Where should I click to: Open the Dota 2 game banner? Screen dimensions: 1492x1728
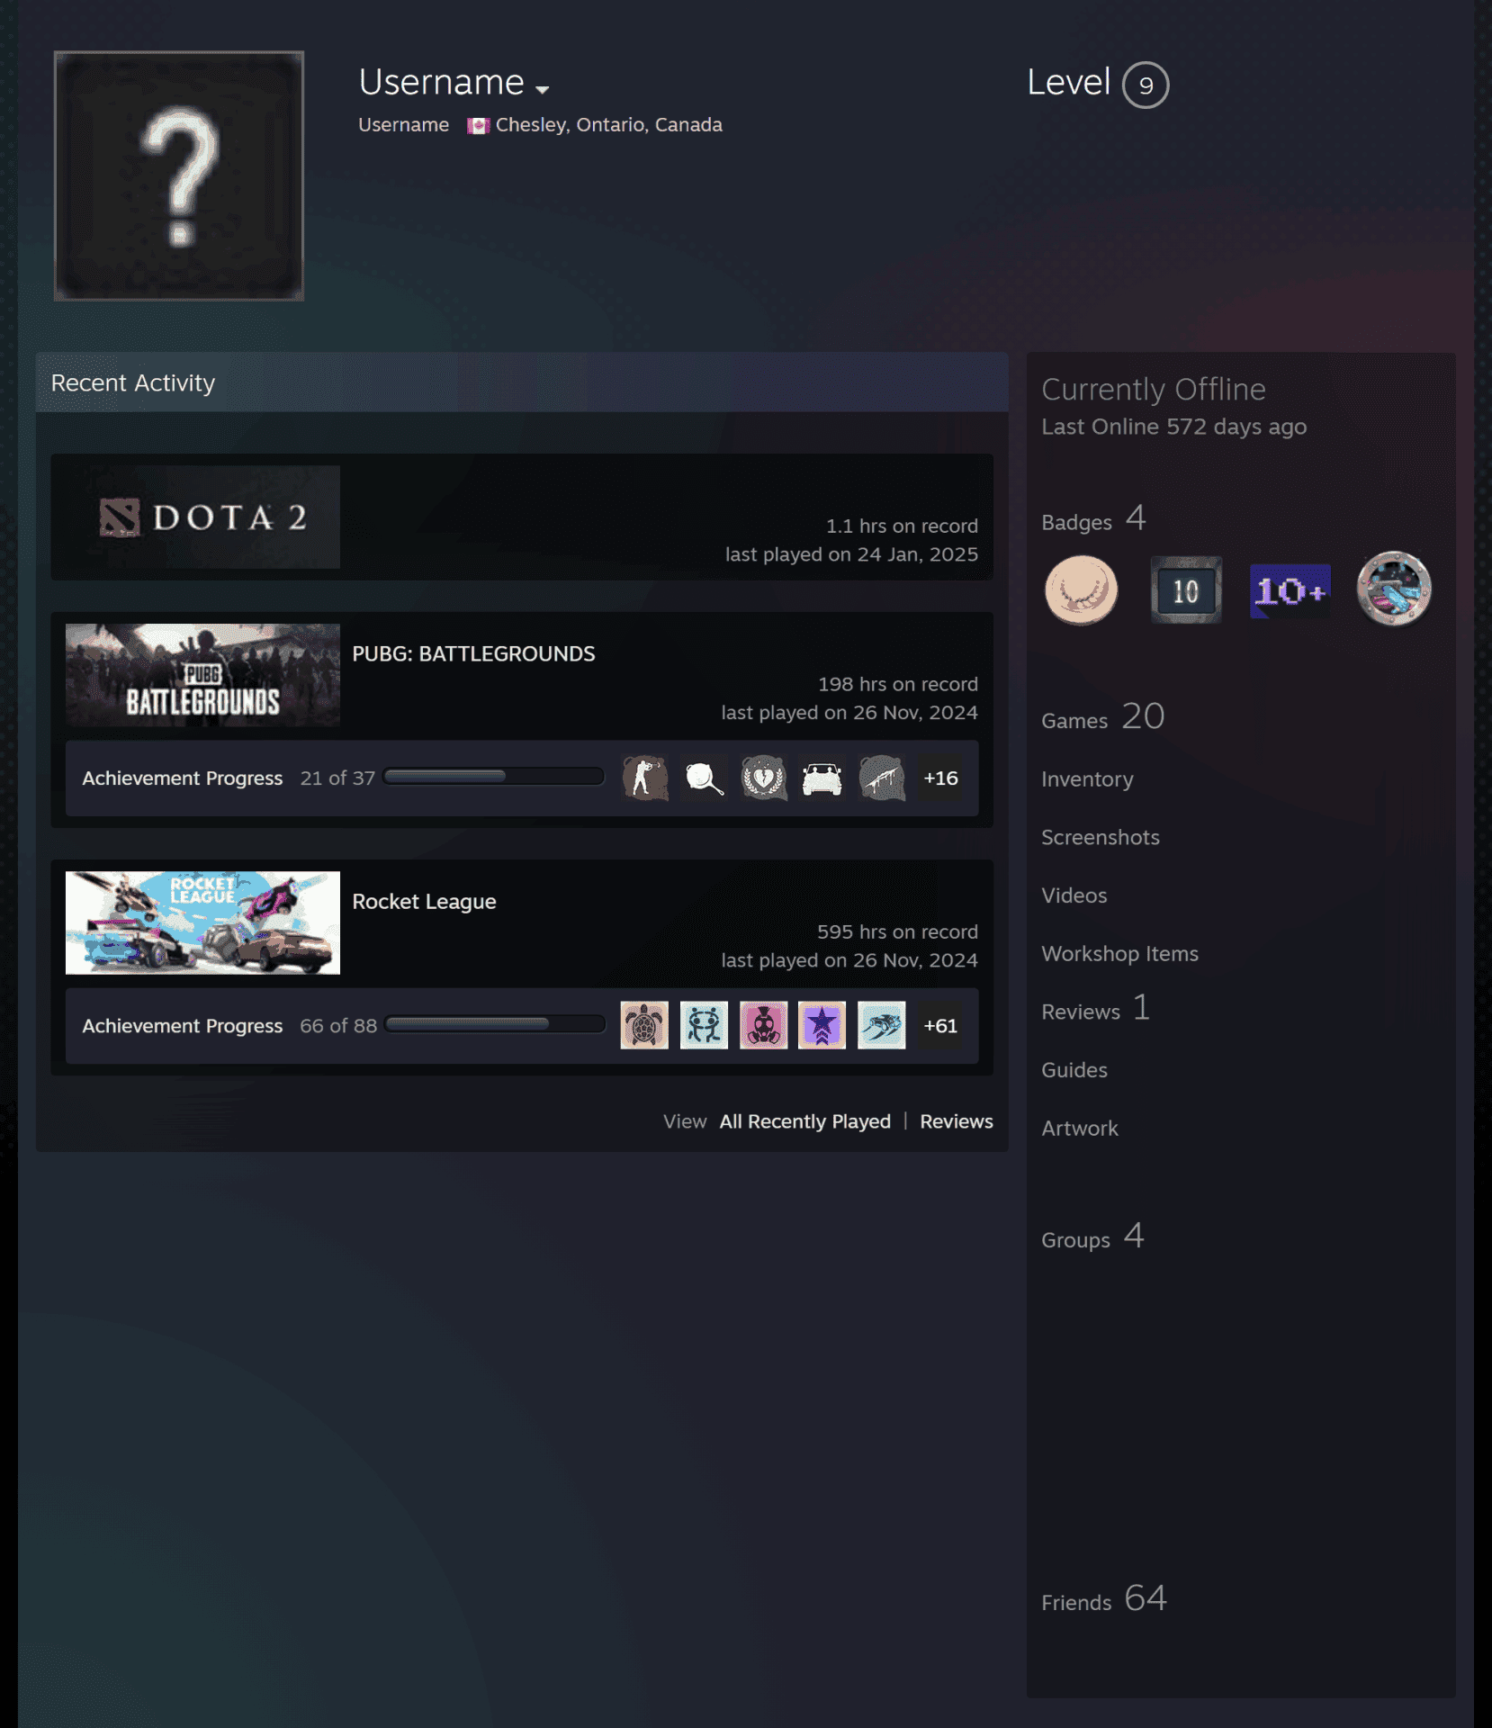(203, 517)
